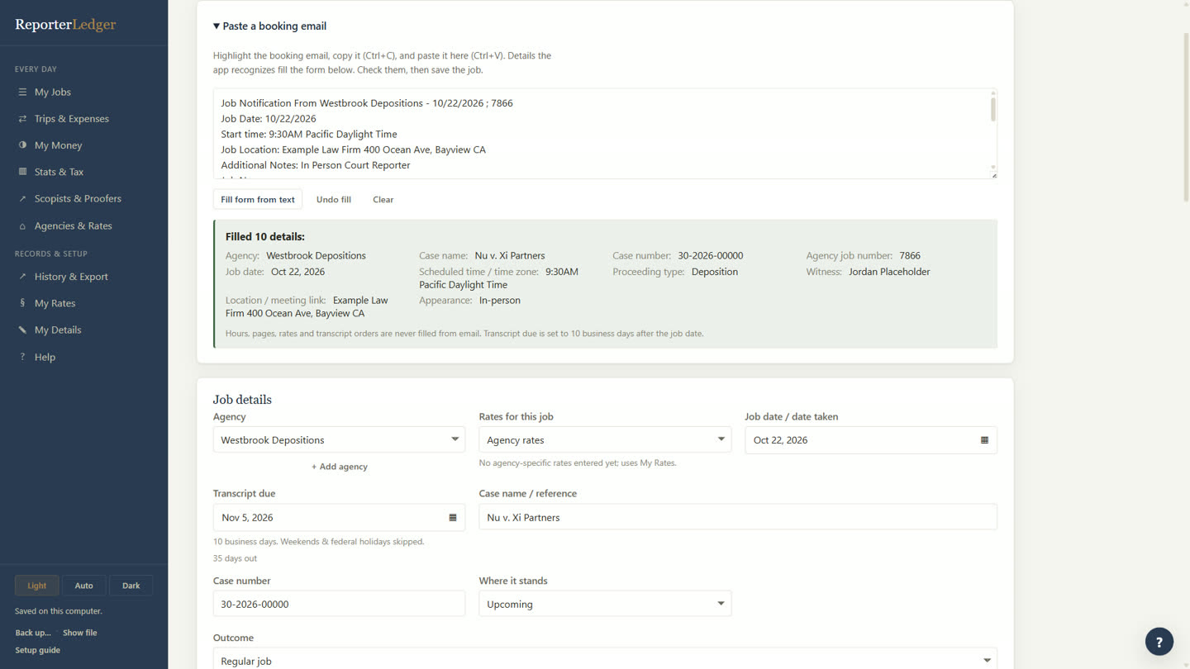Click the Case name / reference field
Image resolution: width=1190 pixels, height=669 pixels.
pos(738,517)
